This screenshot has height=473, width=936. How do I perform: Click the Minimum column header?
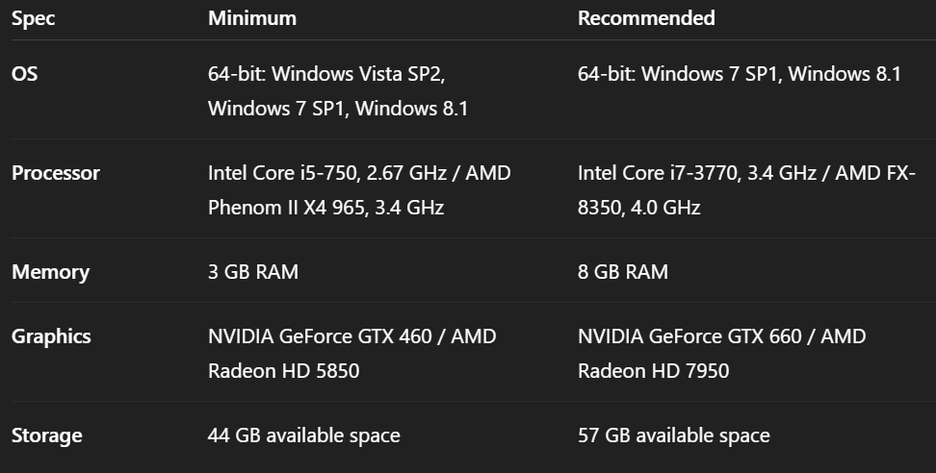click(x=252, y=18)
